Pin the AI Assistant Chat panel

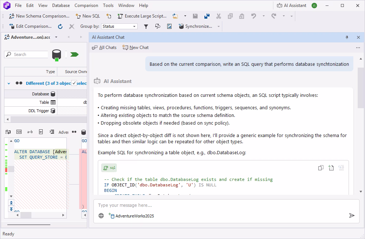tap(347, 37)
